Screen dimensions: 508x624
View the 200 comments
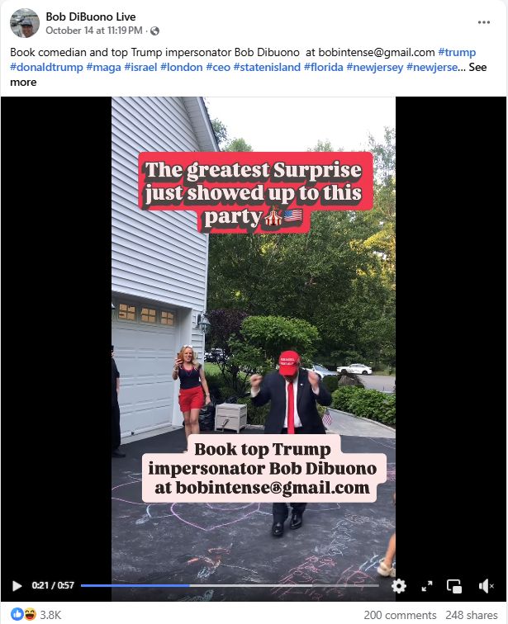400,615
